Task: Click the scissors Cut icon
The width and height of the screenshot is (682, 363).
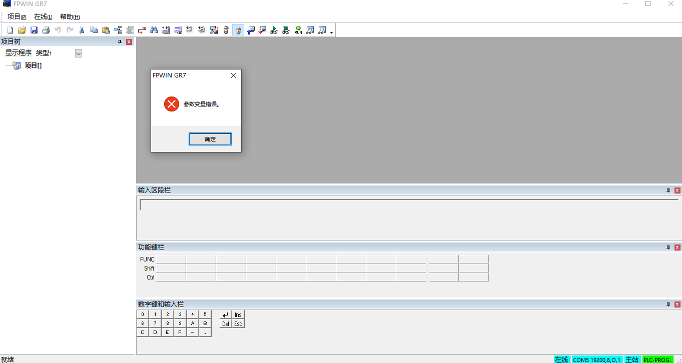Action: [x=82, y=30]
